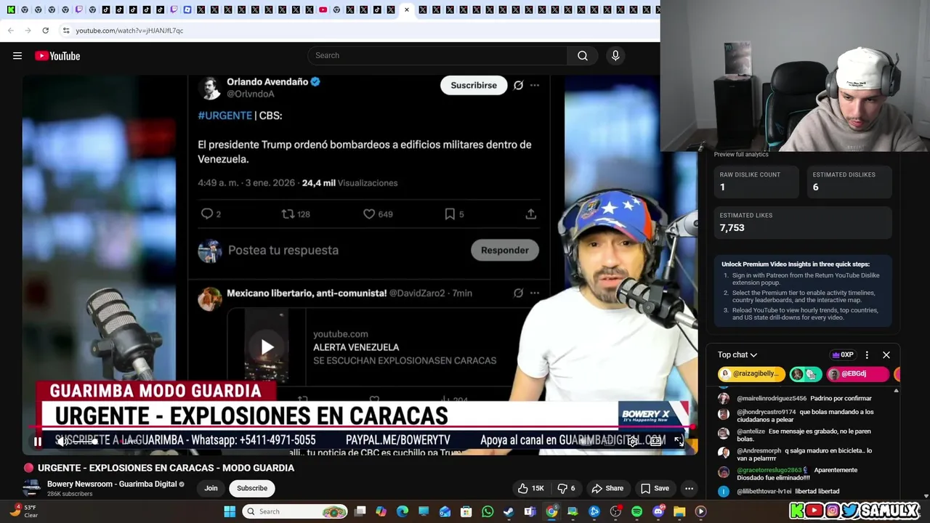Viewport: 930px width, 523px height.
Task: Click the Windows taskbar search box
Action: point(294,511)
